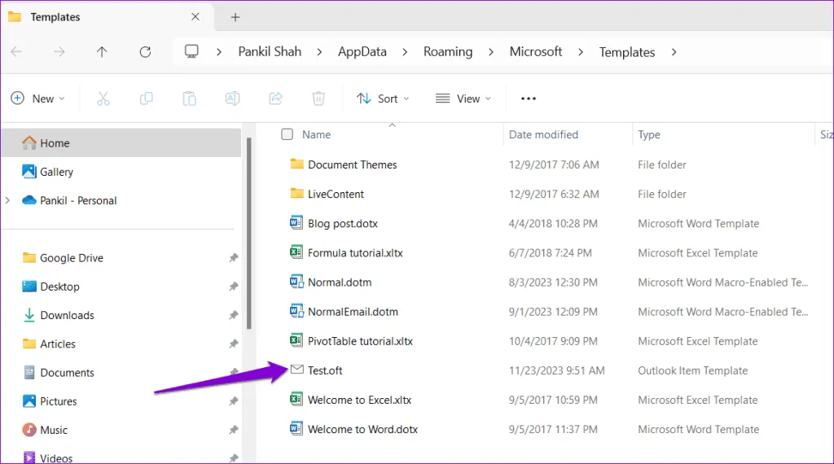Click AppData in the breadcrumb path
834x464 pixels.
[x=362, y=52]
